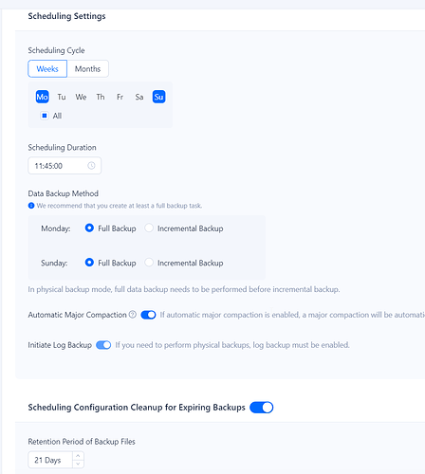Click the clock icon in Scheduling Duration field
This screenshot has width=425, height=474.
pyautogui.click(x=91, y=166)
